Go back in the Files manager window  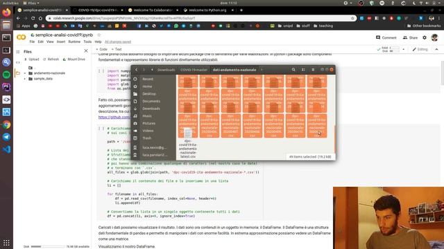[x=137, y=70]
